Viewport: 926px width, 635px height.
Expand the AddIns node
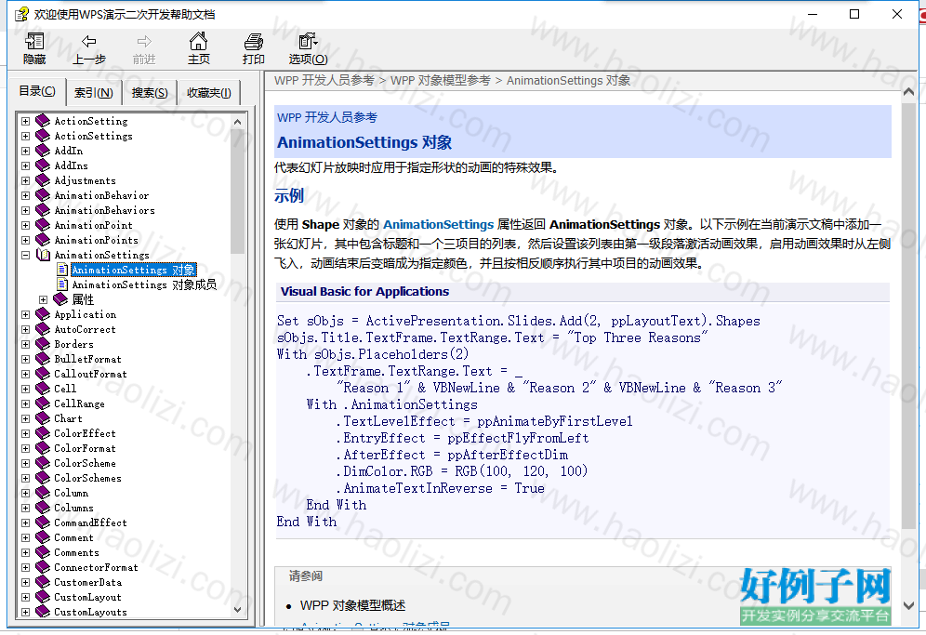25,165
